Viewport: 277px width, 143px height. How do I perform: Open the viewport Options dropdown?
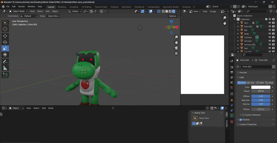174,16
